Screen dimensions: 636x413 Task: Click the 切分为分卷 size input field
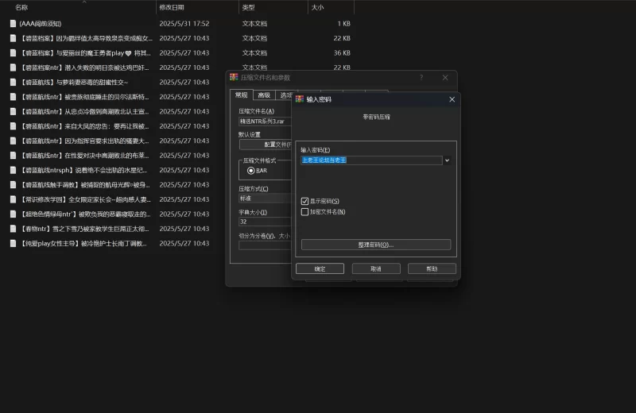click(x=265, y=245)
